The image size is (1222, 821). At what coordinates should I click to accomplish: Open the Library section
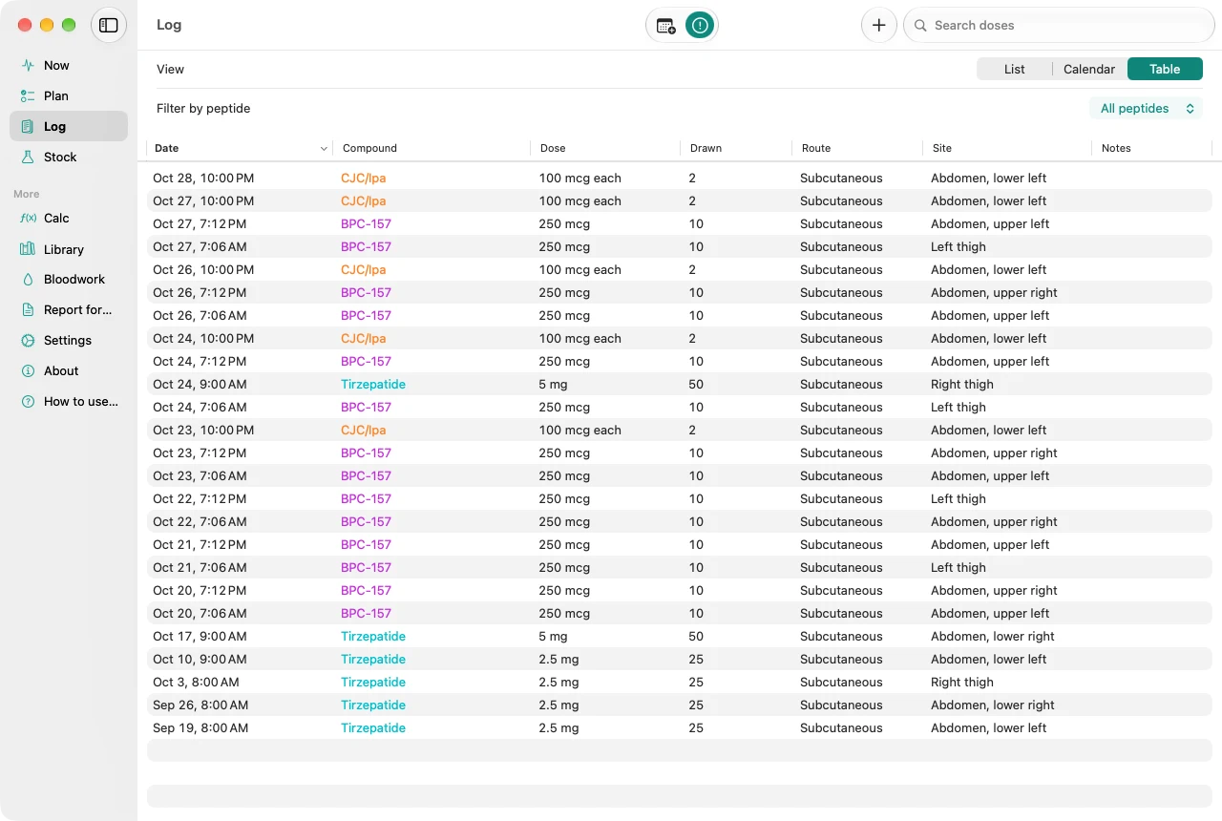[x=69, y=249]
